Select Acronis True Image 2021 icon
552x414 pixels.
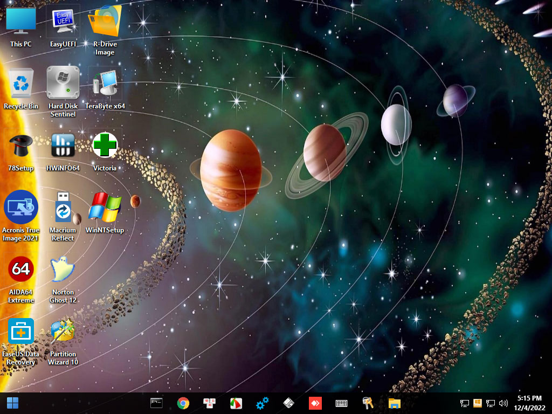click(21, 216)
